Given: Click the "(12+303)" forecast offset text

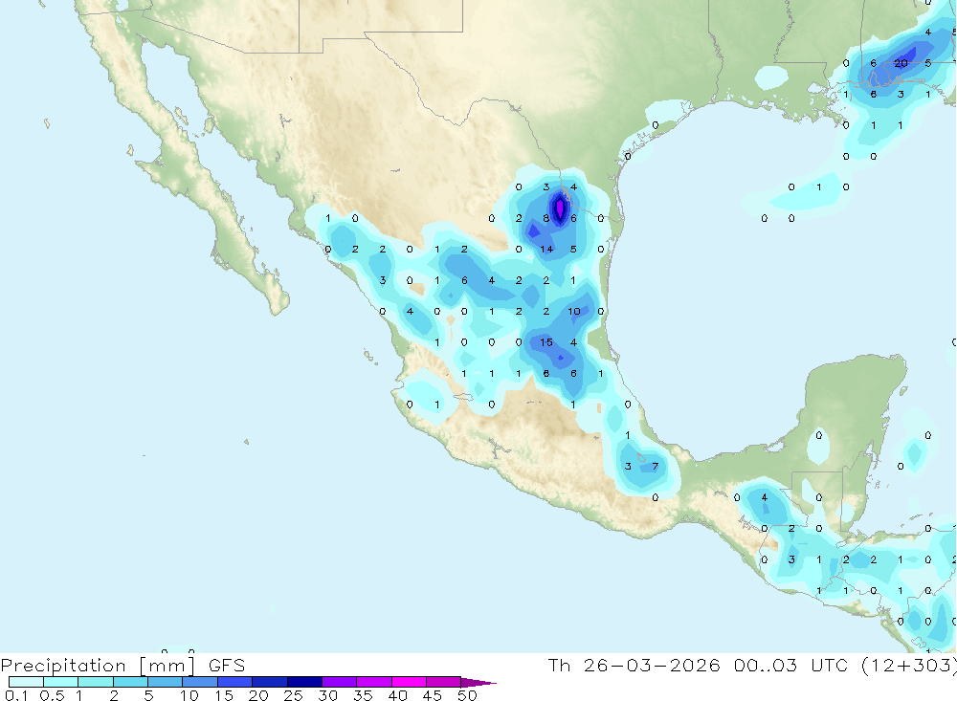Looking at the screenshot, I should tap(909, 666).
